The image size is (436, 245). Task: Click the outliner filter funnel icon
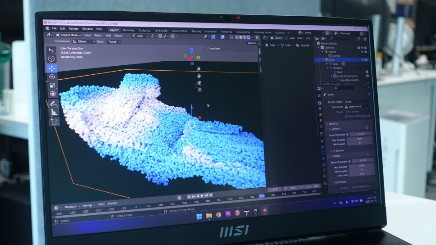click(x=359, y=39)
